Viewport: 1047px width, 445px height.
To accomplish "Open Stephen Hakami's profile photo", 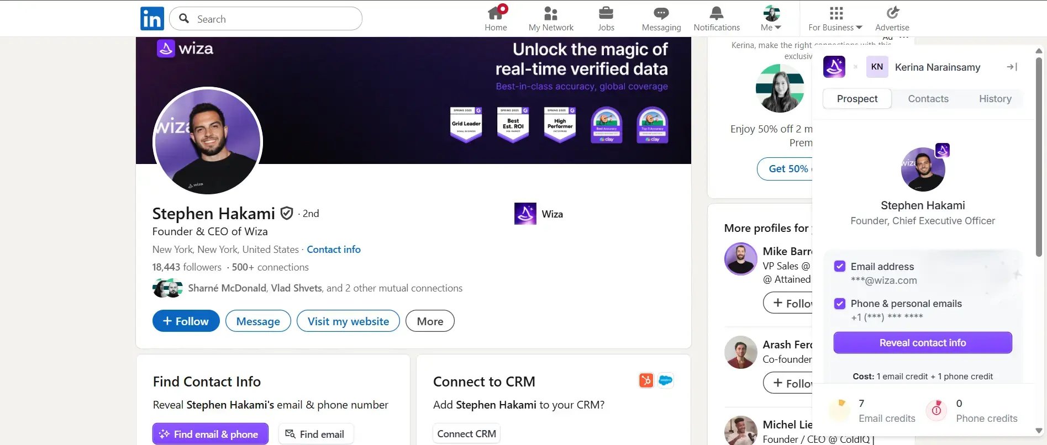I will click(208, 141).
